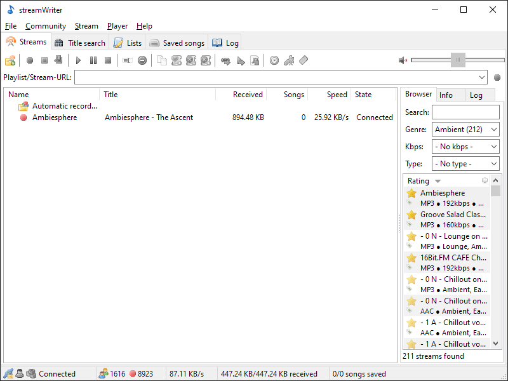Click the add stream toolbar icon
The height and width of the screenshot is (381, 508).
click(10, 60)
